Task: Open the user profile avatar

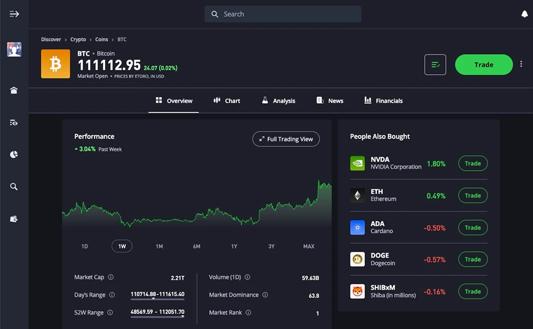Action: tap(14, 49)
